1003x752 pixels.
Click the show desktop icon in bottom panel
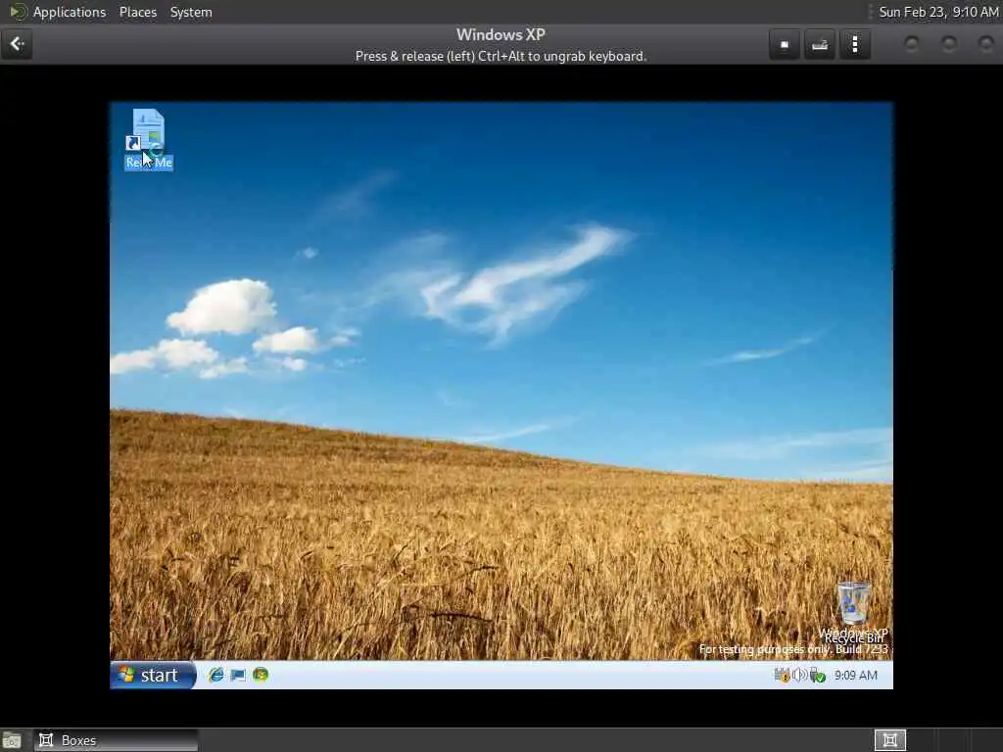tap(12, 741)
